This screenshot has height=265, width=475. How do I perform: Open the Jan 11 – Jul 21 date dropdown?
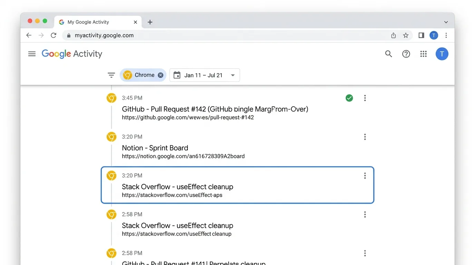(205, 75)
